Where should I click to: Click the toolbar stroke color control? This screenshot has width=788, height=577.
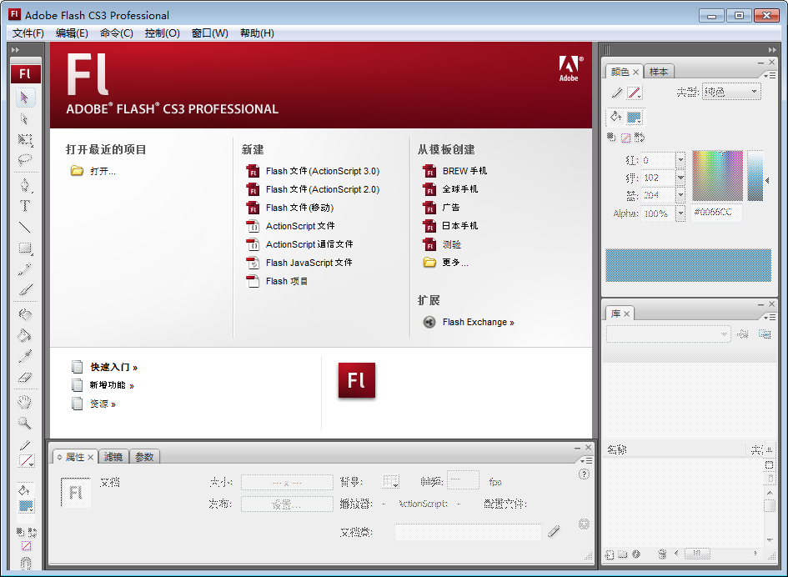point(26,460)
